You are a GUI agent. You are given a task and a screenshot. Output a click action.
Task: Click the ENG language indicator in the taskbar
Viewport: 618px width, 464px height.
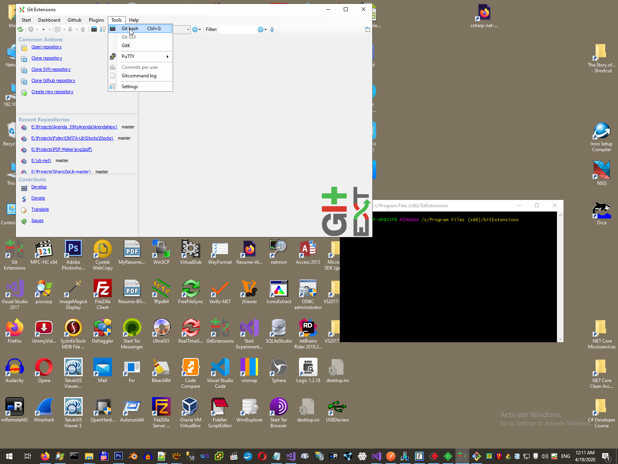point(565,456)
